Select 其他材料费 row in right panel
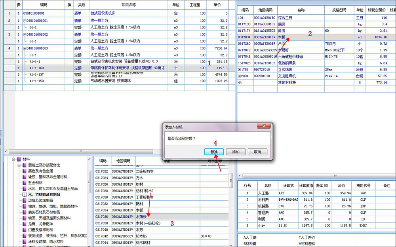 click(x=316, y=83)
